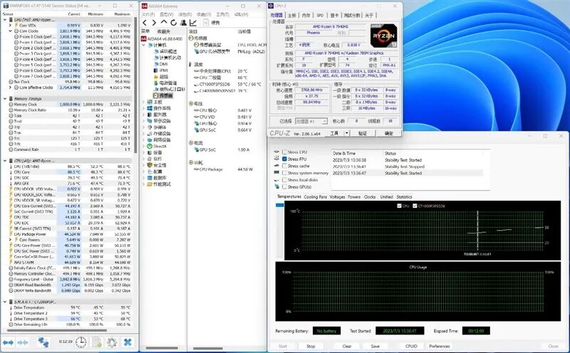Select sensor item in AIDA64 tree
Viewport: 570px width, 353px height.
[165, 95]
